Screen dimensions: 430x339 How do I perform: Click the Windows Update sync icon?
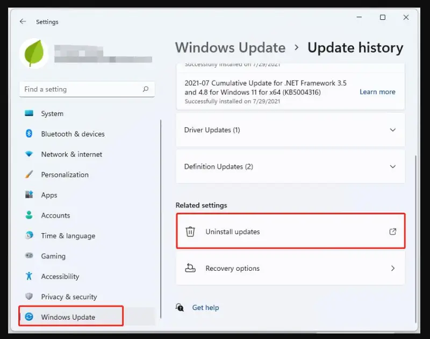tap(29, 317)
